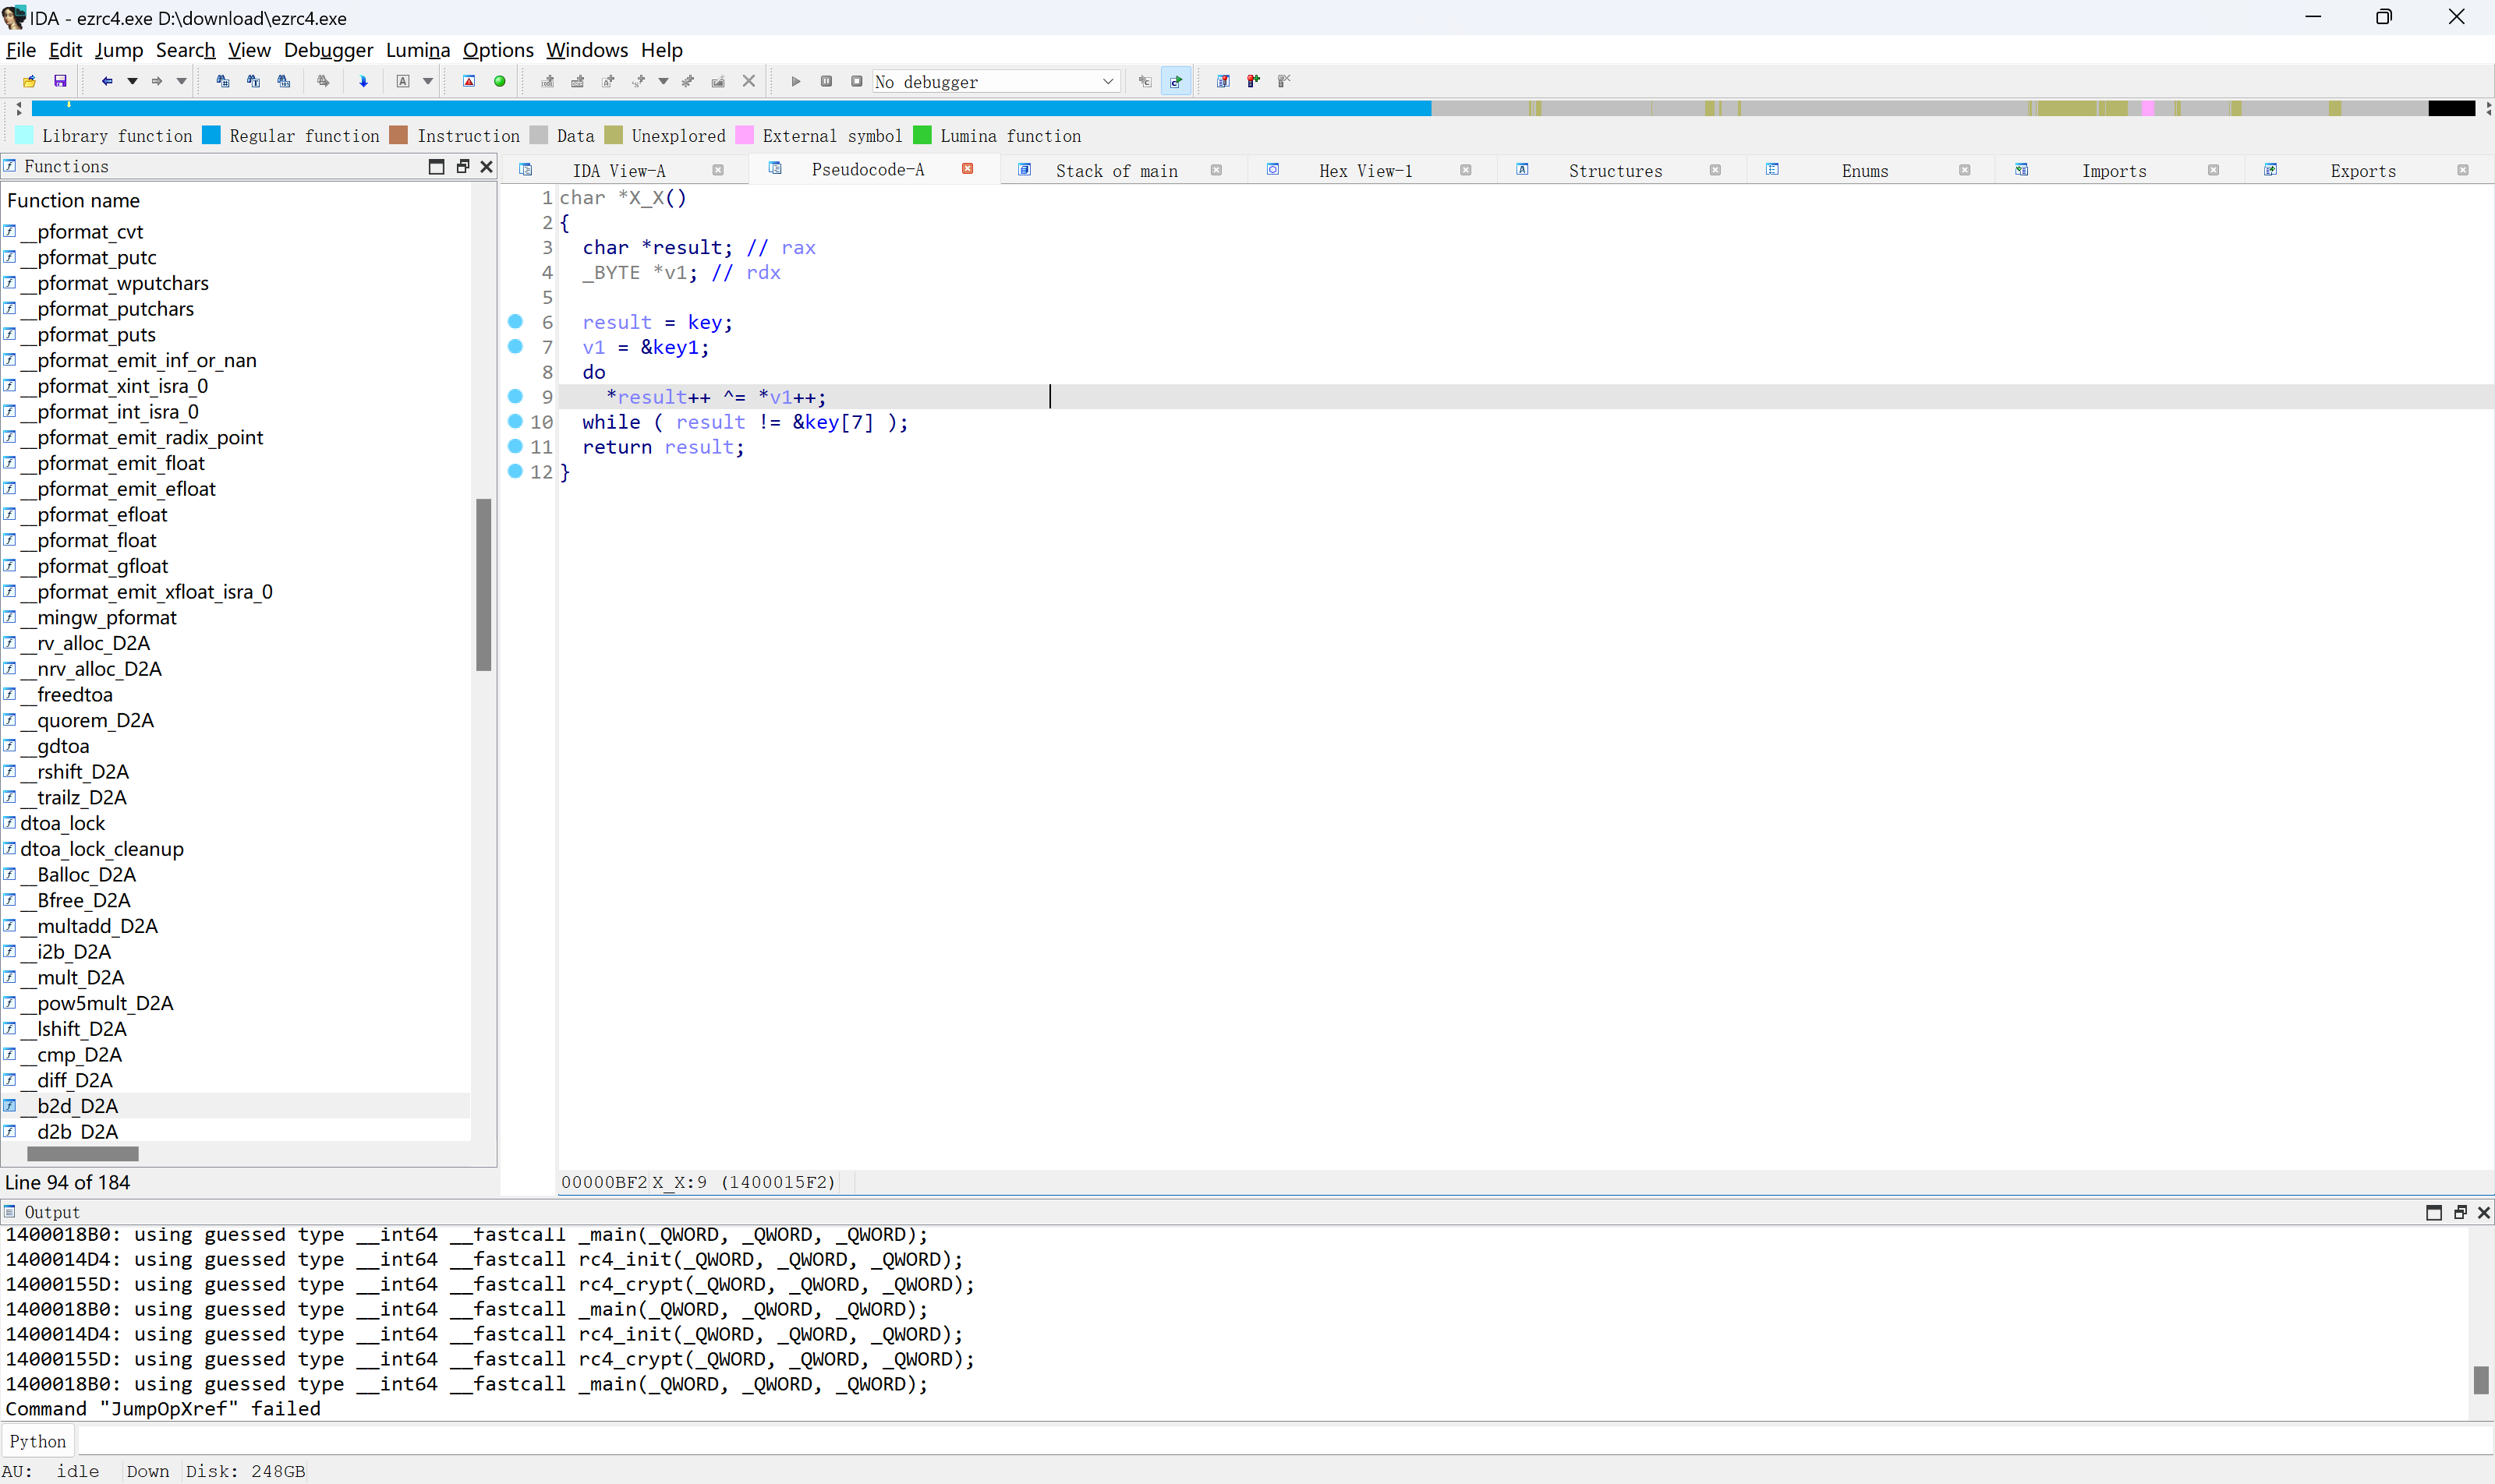Select the dtoa_lock_cleanup function
2495x1484 pixels.
pyautogui.click(x=101, y=848)
